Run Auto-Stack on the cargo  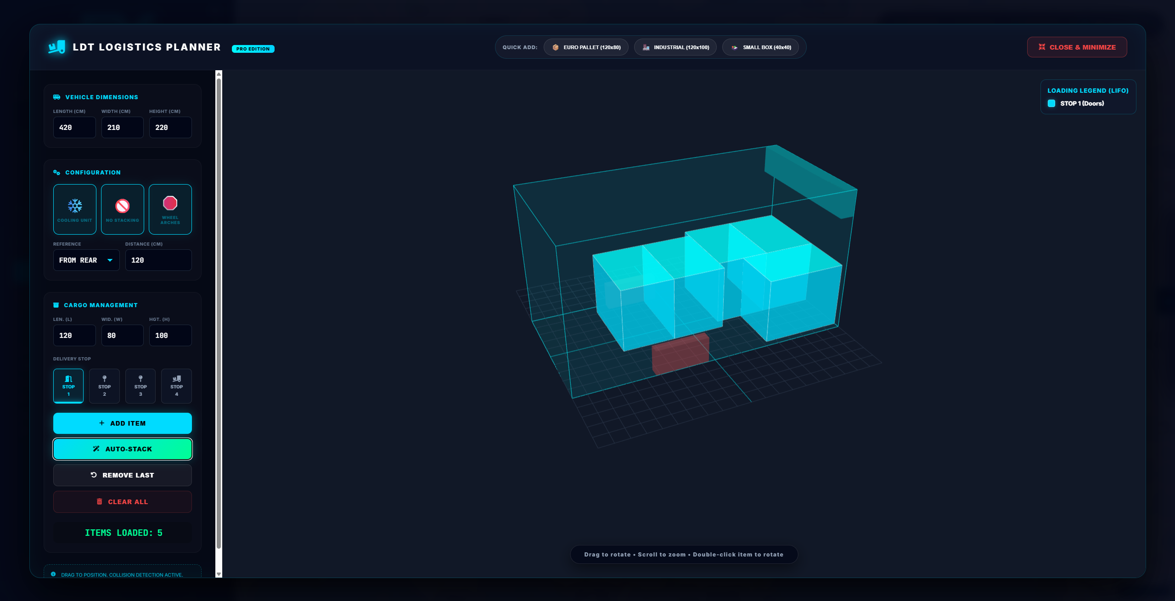point(123,449)
